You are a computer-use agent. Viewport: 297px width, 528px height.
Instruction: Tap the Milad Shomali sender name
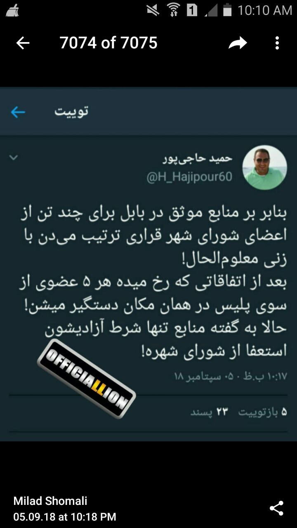tap(50, 501)
